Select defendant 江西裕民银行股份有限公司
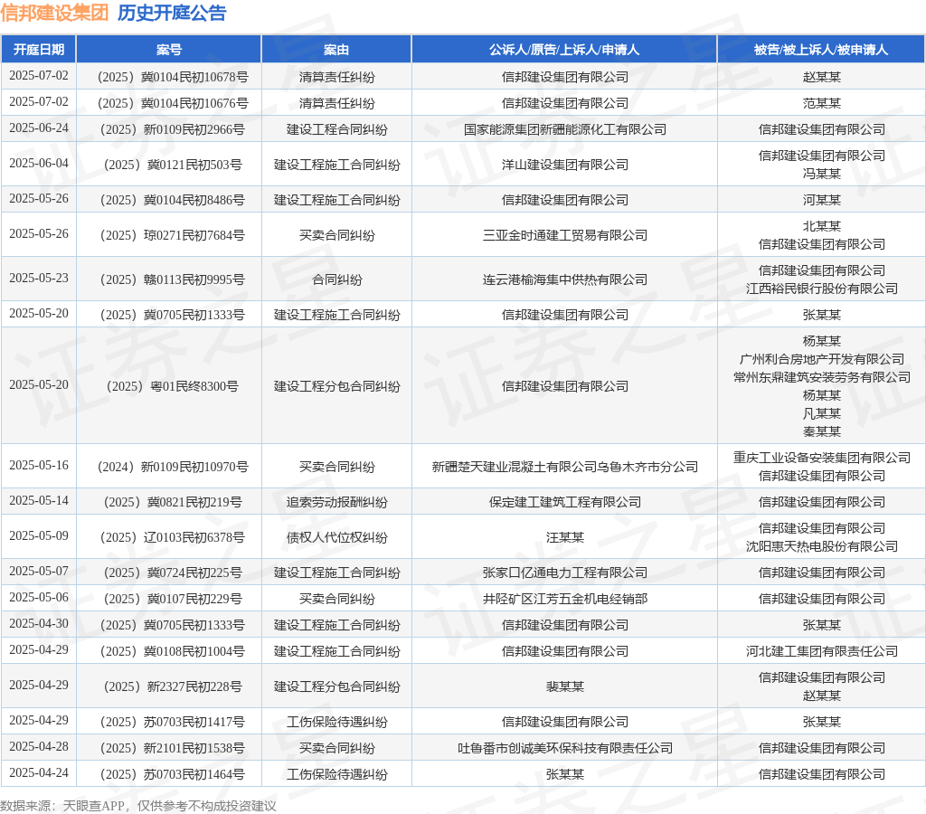The image size is (926, 814). [821, 289]
